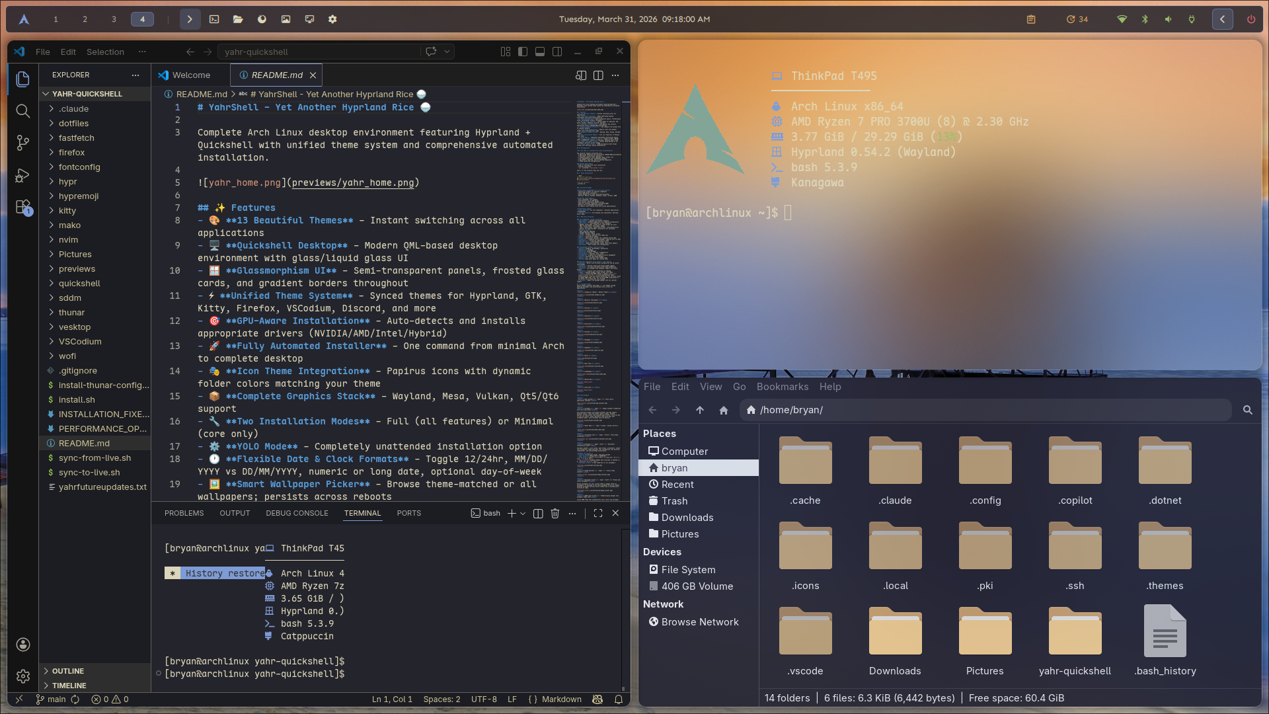Open the Search view in activity bar

[x=22, y=111]
